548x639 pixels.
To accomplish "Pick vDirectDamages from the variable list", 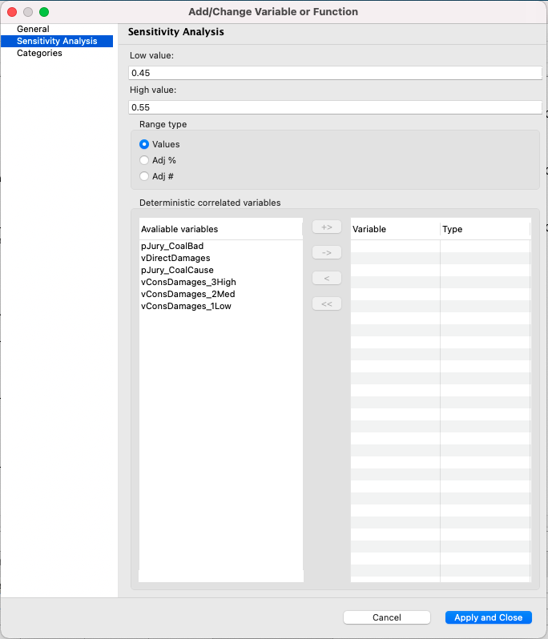I will click(x=175, y=259).
